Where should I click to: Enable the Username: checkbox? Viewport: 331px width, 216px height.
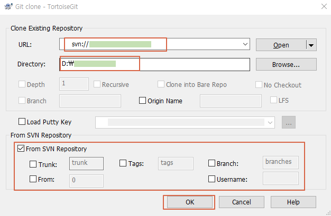point(212,179)
